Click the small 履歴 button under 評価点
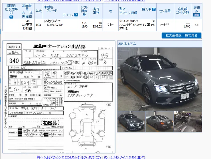The width and height of the screenshot is (211, 159). [x=197, y=15]
